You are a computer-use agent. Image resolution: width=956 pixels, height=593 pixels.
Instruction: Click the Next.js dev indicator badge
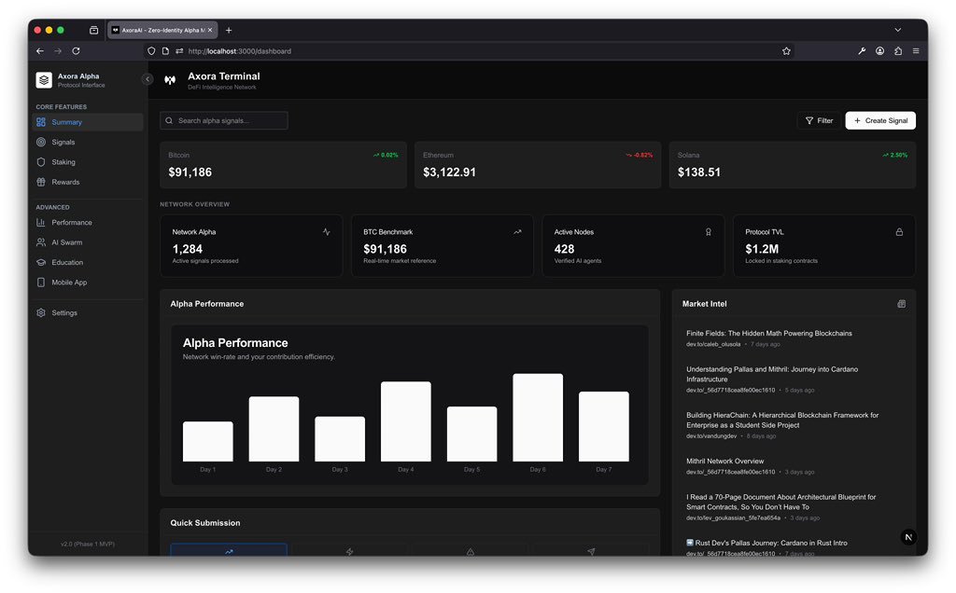pyautogui.click(x=908, y=537)
